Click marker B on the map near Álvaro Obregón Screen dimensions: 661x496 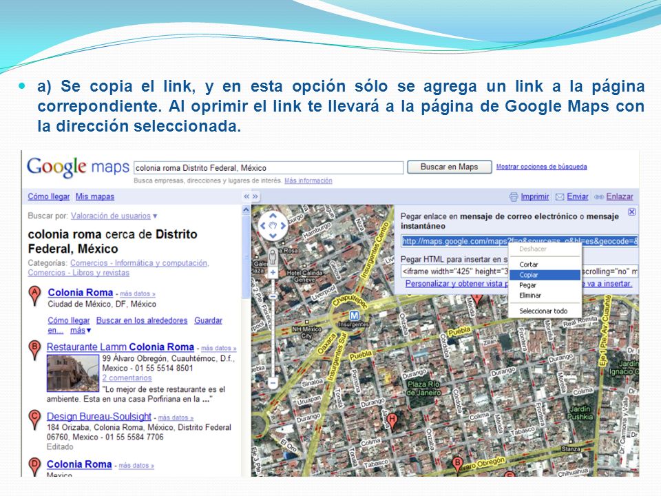click(x=457, y=465)
